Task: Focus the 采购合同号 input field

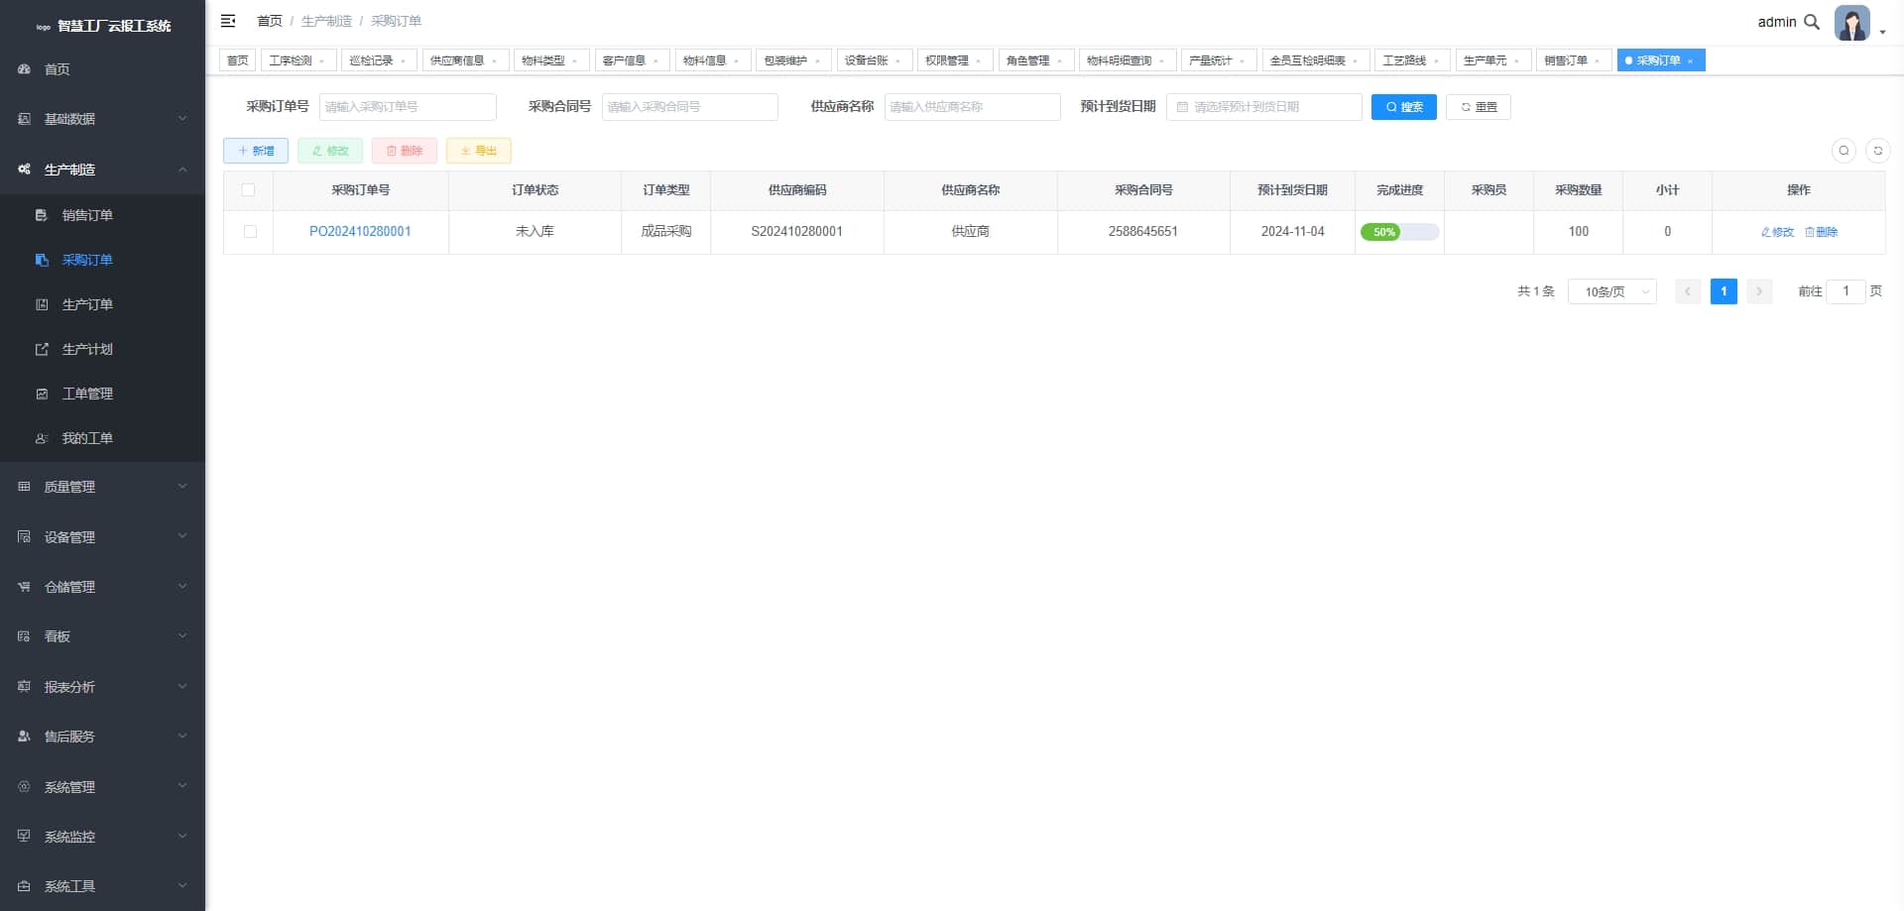Action: click(x=690, y=107)
